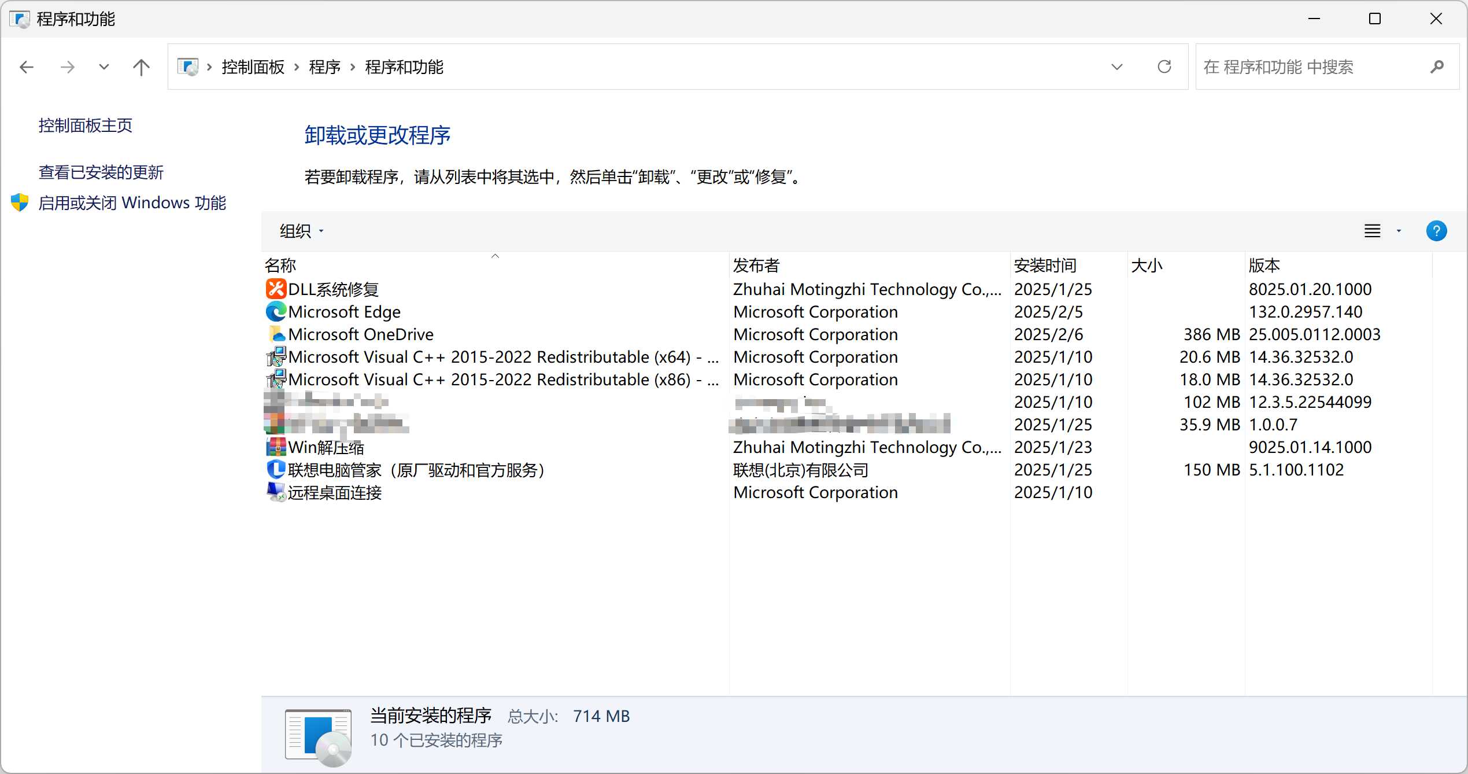The image size is (1468, 774).
Task: Open recent locations dropdown
Action: tap(104, 67)
